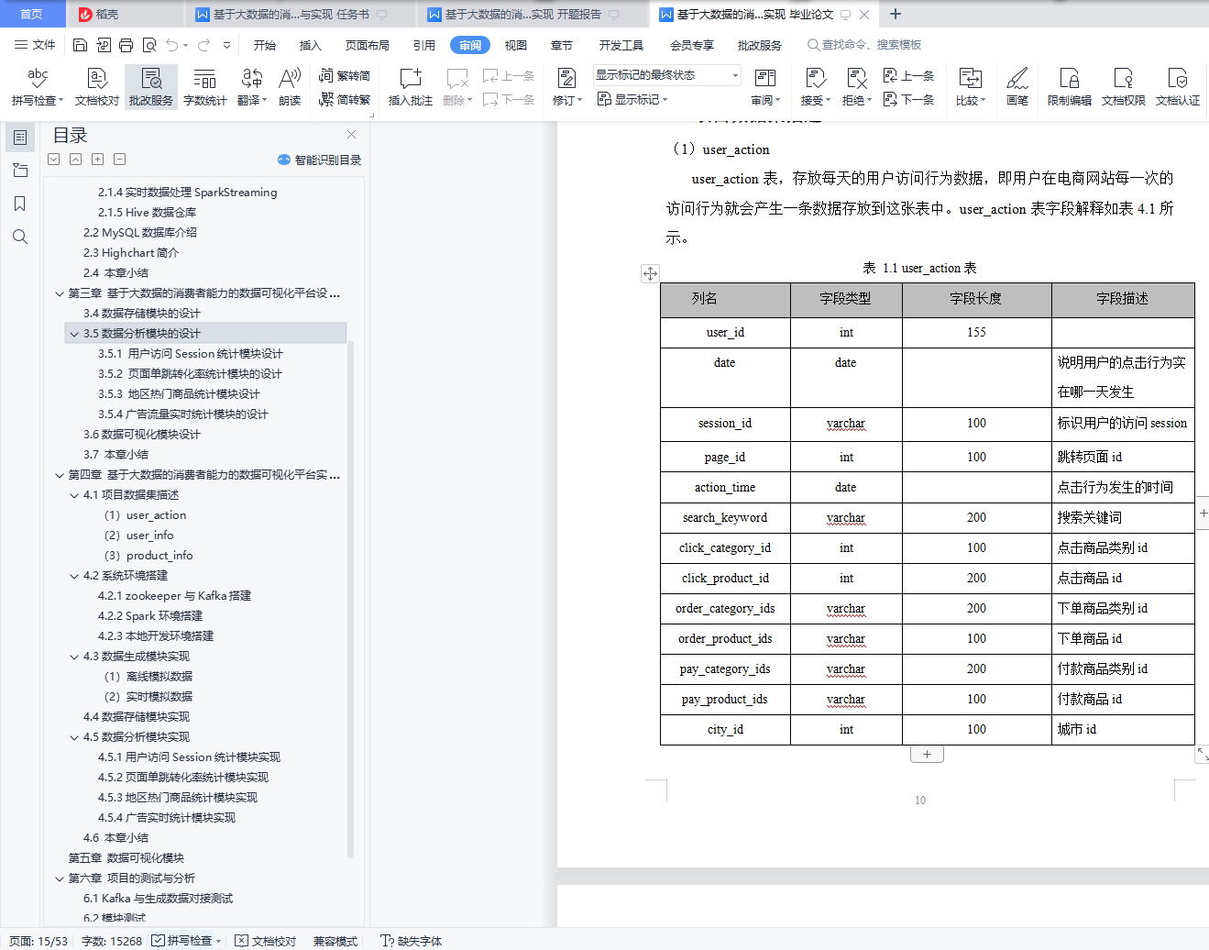The width and height of the screenshot is (1209, 950).
Task: Open the 比较 compare documents tool
Action: (970, 87)
